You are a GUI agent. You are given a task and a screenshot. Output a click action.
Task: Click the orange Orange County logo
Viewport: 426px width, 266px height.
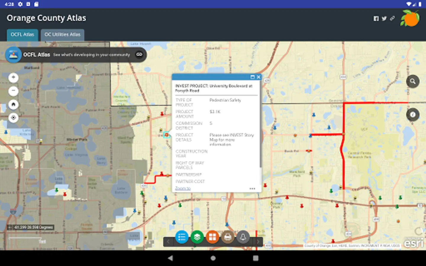(410, 18)
